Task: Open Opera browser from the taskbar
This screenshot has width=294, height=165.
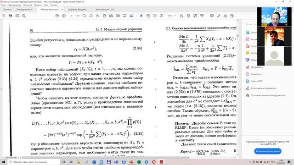Action: (154, 162)
